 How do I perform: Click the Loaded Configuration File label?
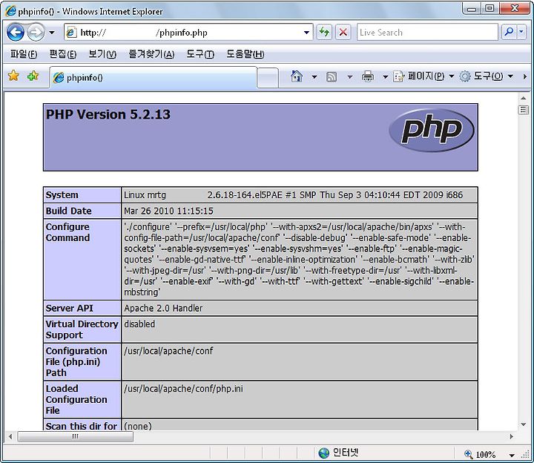click(76, 399)
